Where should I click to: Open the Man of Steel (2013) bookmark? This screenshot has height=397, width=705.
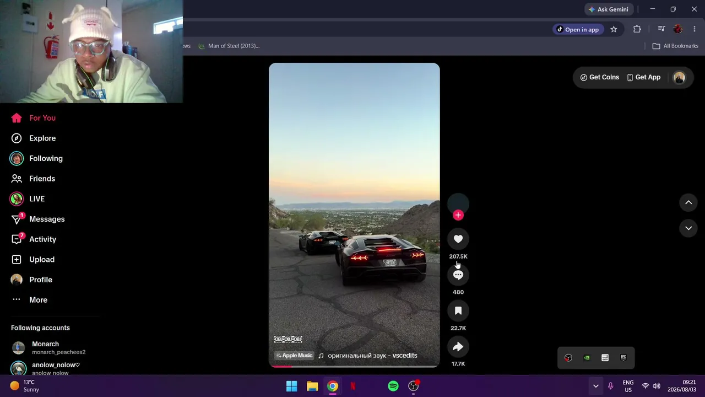(x=229, y=46)
